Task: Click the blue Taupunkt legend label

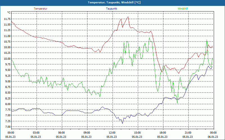Action: coord(111,9)
